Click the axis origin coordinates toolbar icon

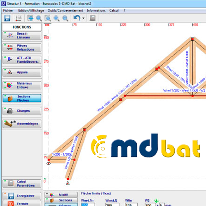tap(19, 18)
